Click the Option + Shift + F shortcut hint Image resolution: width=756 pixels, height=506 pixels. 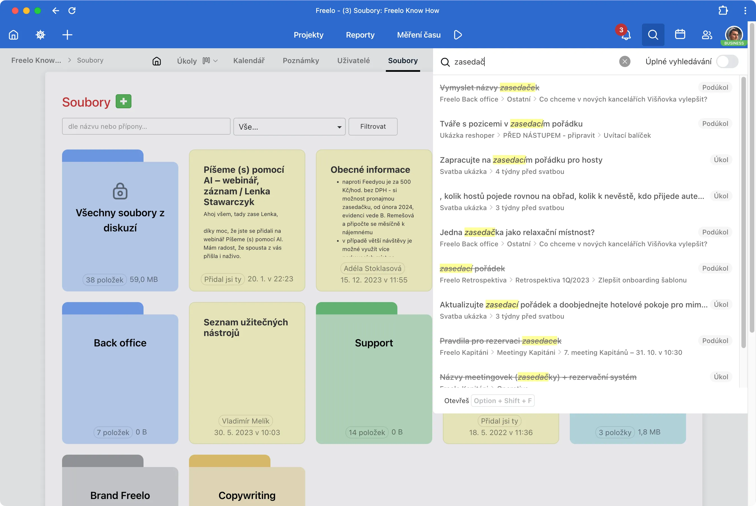(503, 401)
